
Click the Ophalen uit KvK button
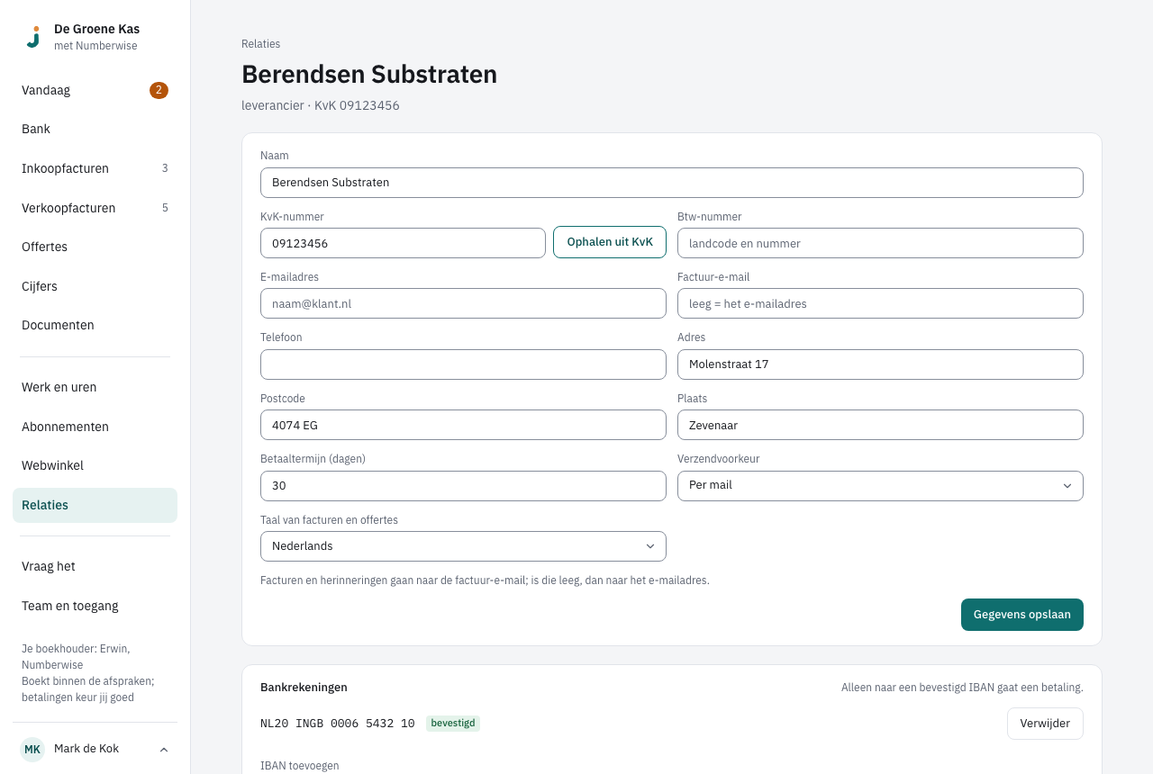[x=610, y=242]
